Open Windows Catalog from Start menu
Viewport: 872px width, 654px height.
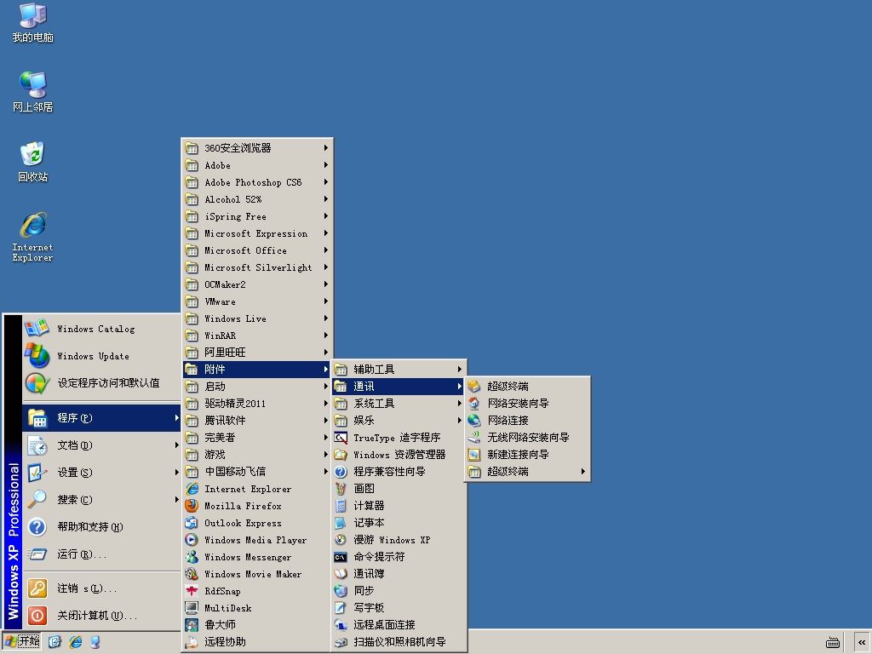(102, 329)
